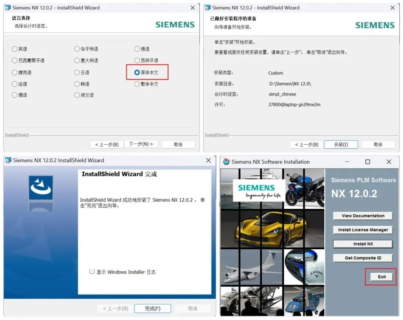The height and width of the screenshot is (320, 403).
Task: Select the 匈牙利语 radio button
Action: click(77, 49)
